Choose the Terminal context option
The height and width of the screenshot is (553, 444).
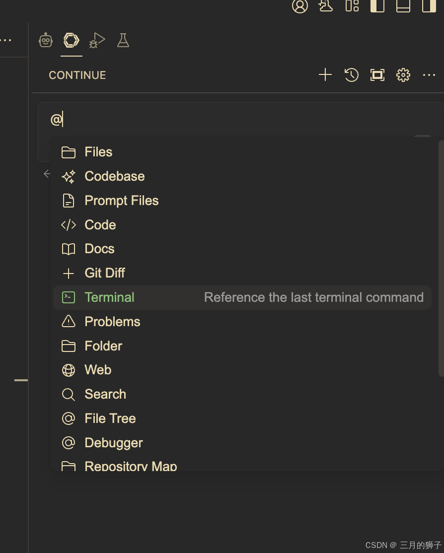click(x=109, y=297)
